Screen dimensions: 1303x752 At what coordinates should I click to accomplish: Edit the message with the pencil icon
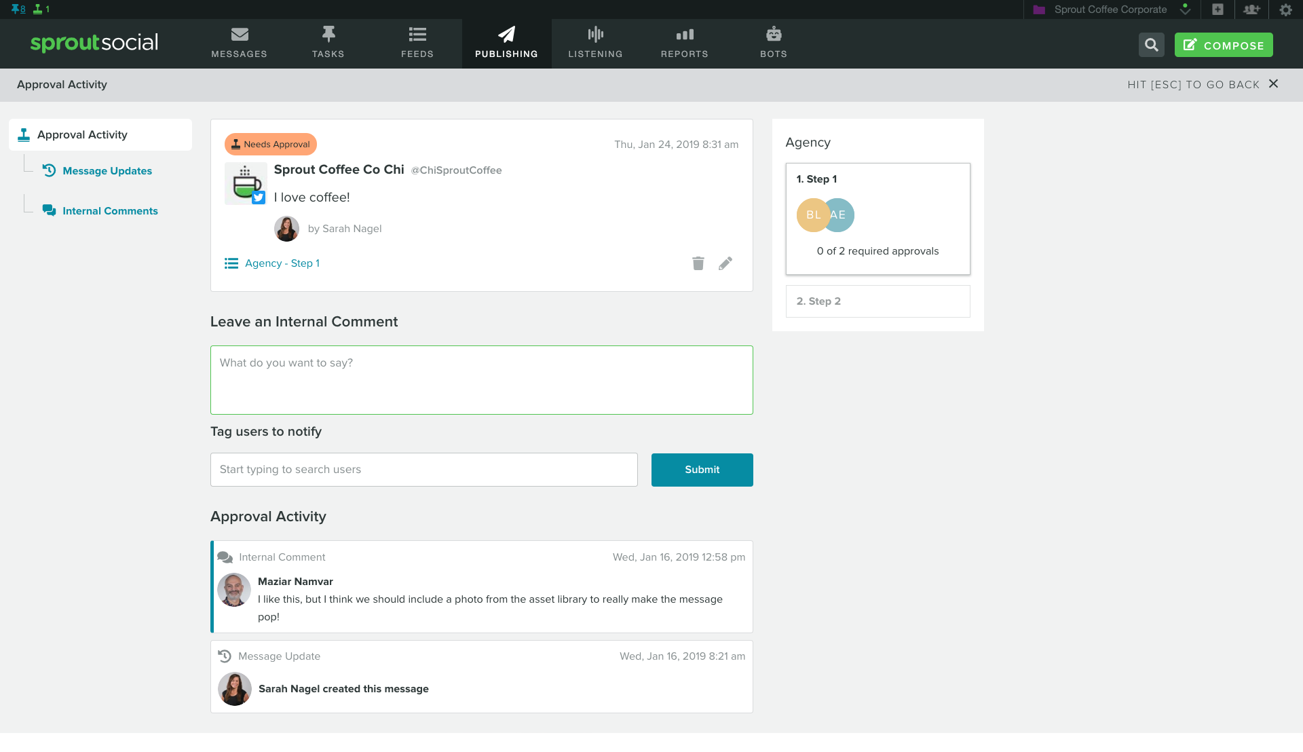(725, 263)
